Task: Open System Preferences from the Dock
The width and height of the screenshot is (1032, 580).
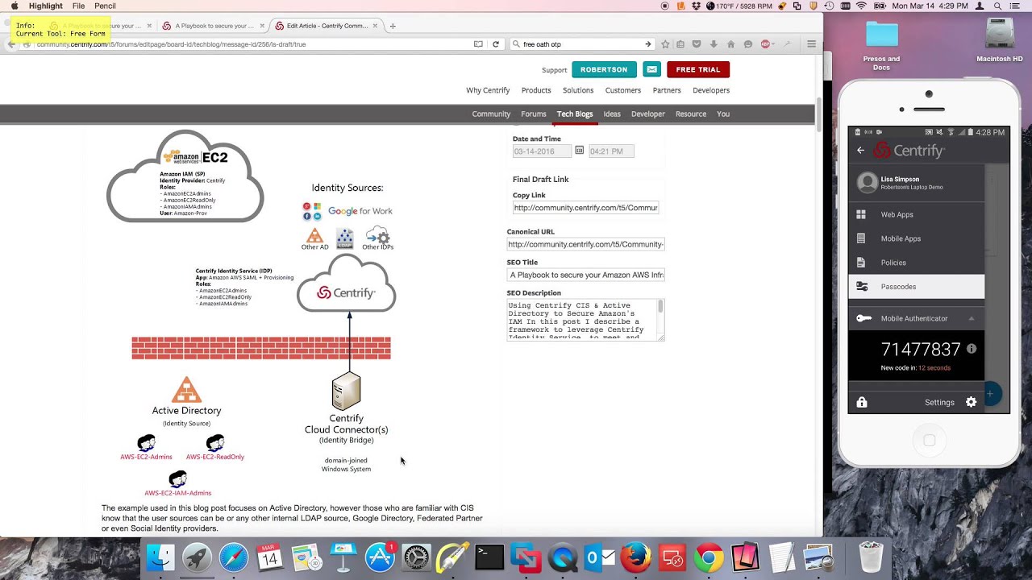Action: 417,558
